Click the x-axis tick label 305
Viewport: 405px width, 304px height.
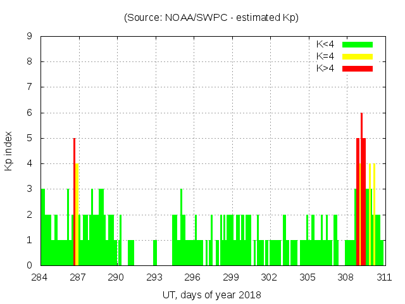pyautogui.click(x=307, y=277)
